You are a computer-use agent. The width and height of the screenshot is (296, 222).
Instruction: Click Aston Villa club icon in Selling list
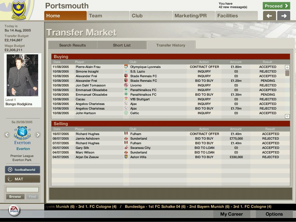click(x=126, y=157)
